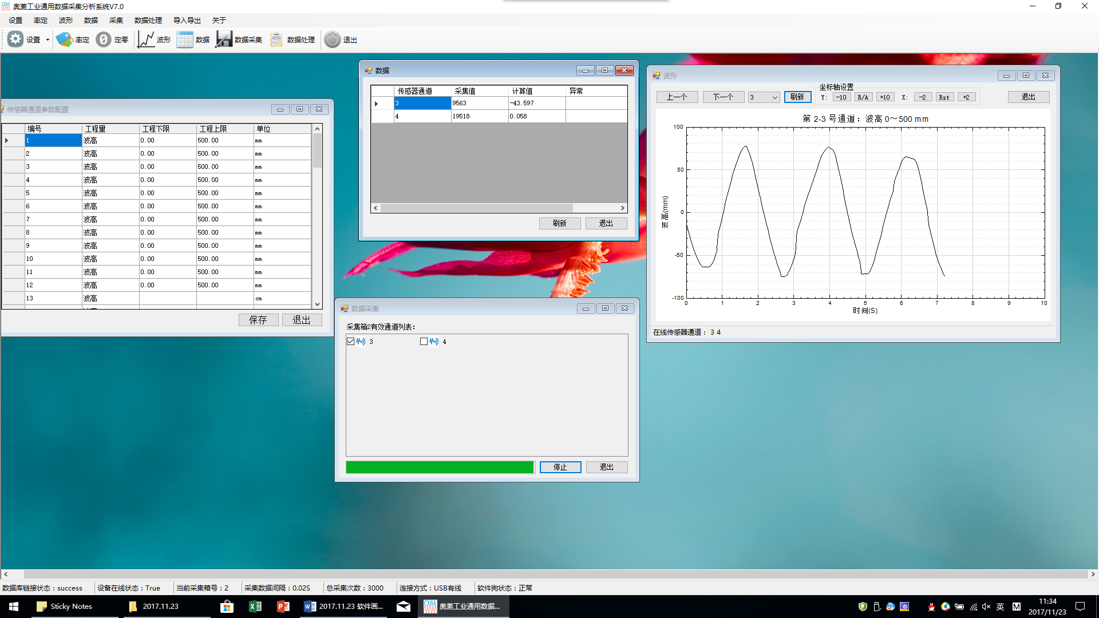Screen dimensions: 1099x618
Task: Open the Windows Start button
Action: click(x=14, y=607)
